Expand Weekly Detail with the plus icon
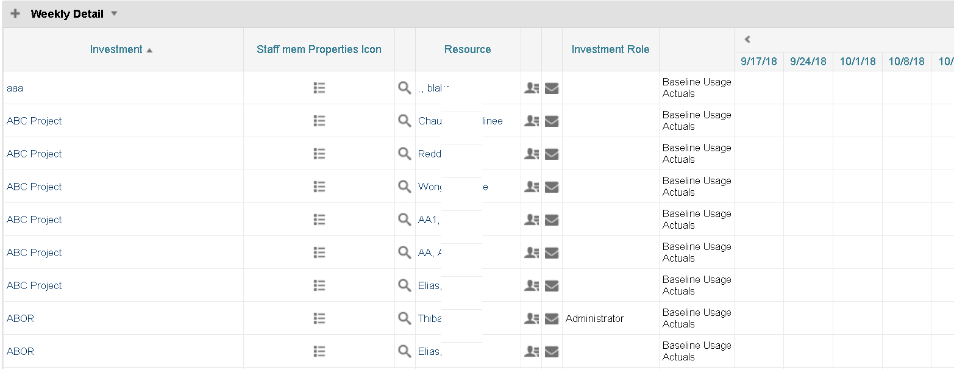This screenshot has width=954, height=372. [x=15, y=13]
